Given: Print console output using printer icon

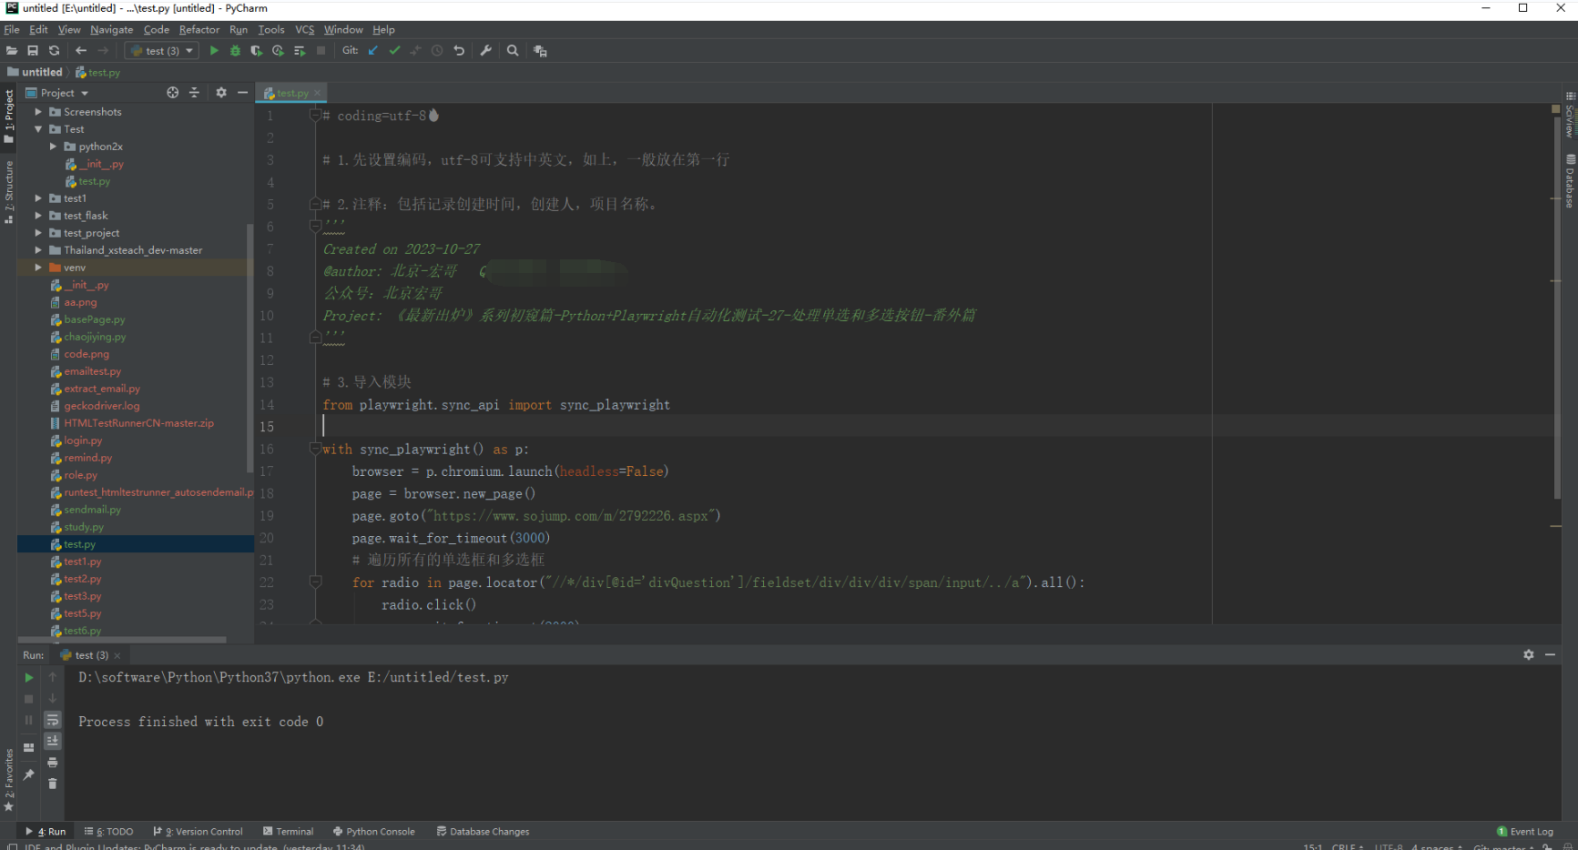Looking at the screenshot, I should (53, 763).
